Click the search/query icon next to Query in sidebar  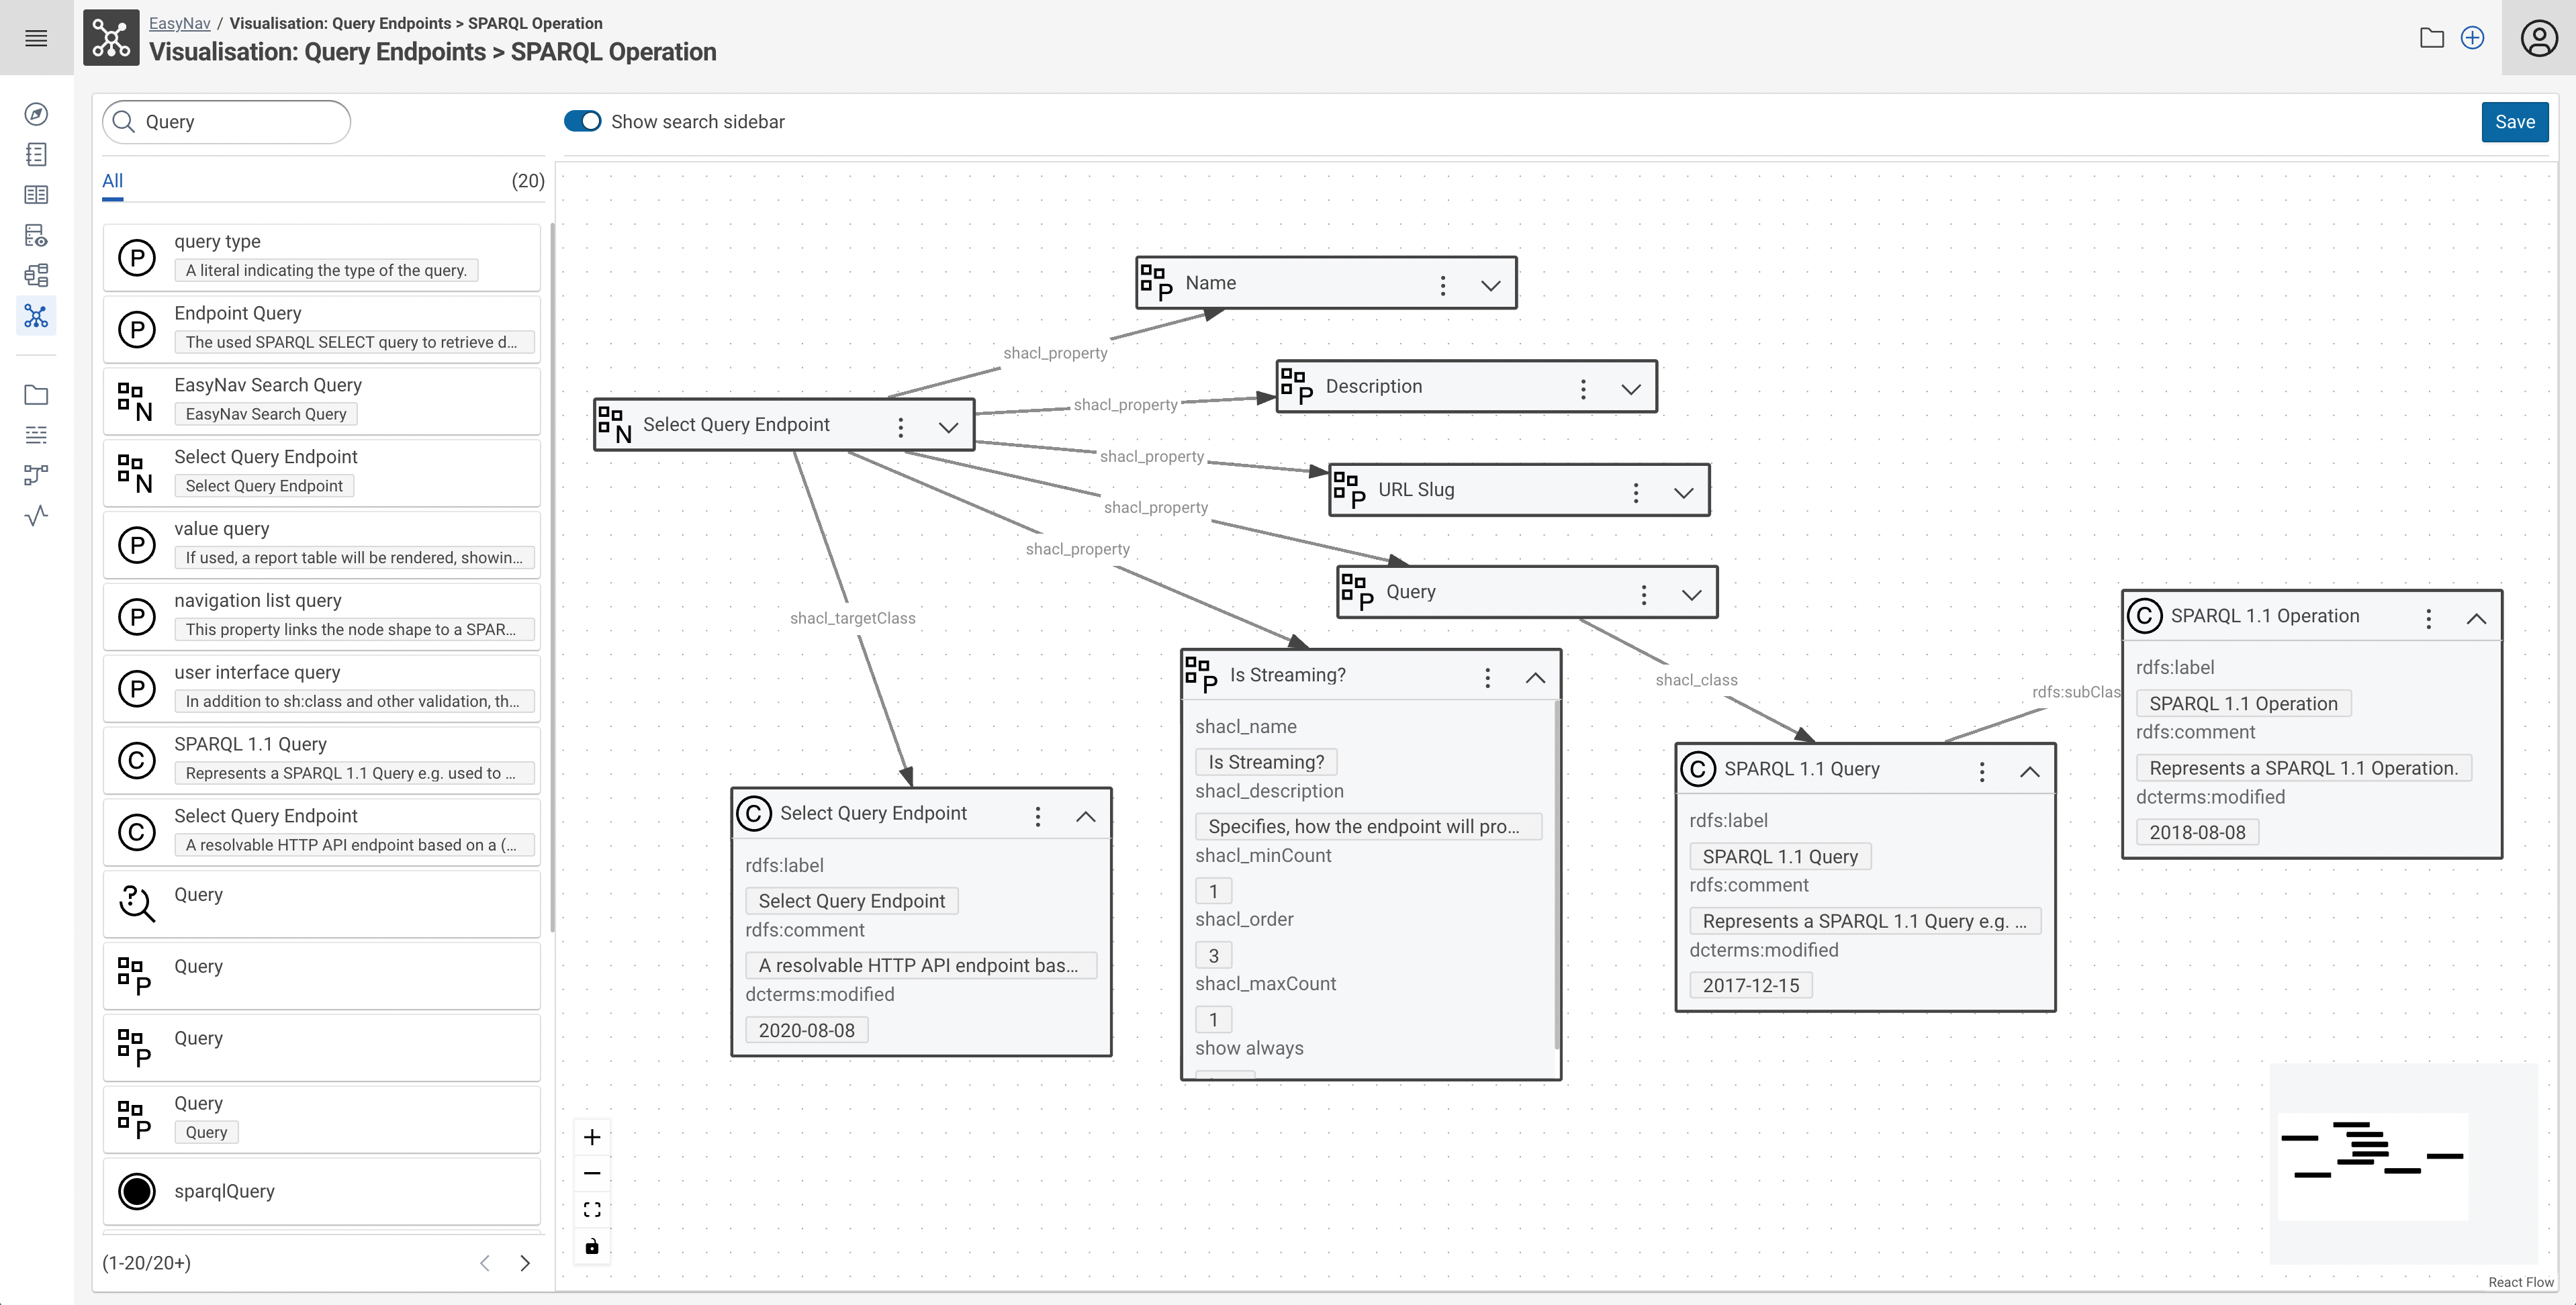click(x=136, y=897)
